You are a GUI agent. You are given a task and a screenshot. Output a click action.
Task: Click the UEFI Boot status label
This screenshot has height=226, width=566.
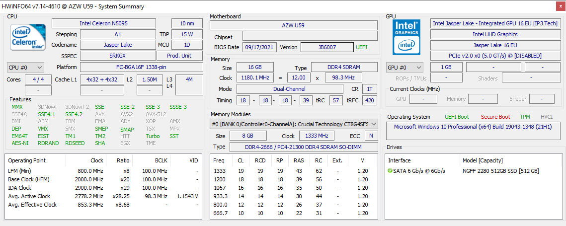[x=457, y=117]
